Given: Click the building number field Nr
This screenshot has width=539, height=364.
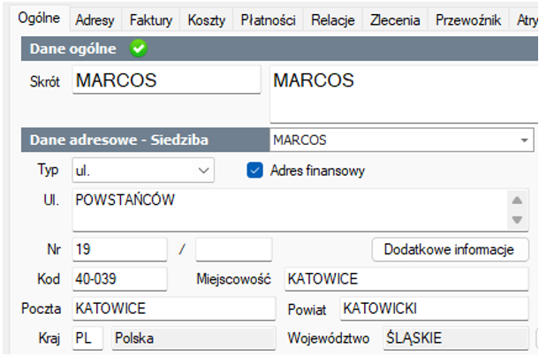Looking at the screenshot, I should click(119, 249).
